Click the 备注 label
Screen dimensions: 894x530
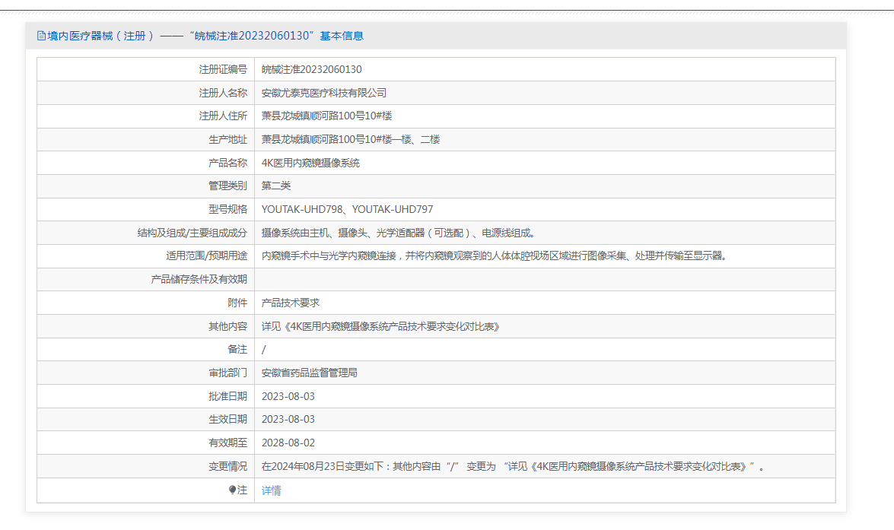pos(237,349)
